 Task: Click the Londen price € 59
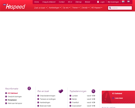93,96
